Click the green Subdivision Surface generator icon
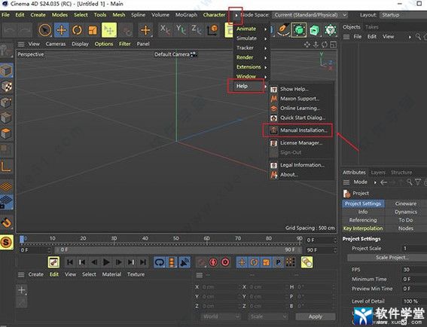The image size is (427, 327). click(299, 29)
